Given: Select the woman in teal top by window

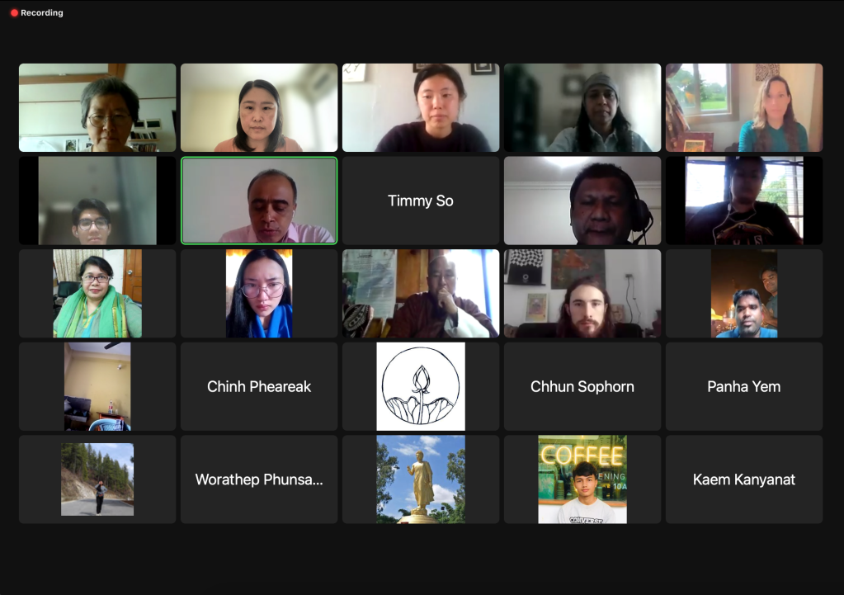Looking at the screenshot, I should coord(744,107).
